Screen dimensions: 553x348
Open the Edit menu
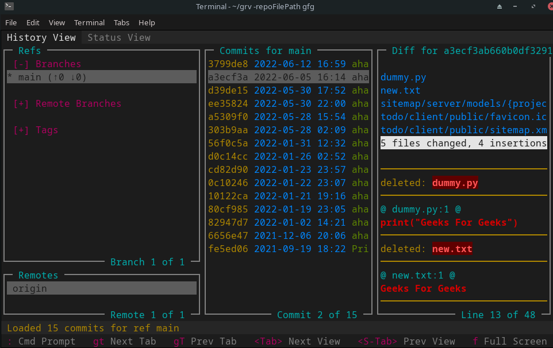point(33,22)
